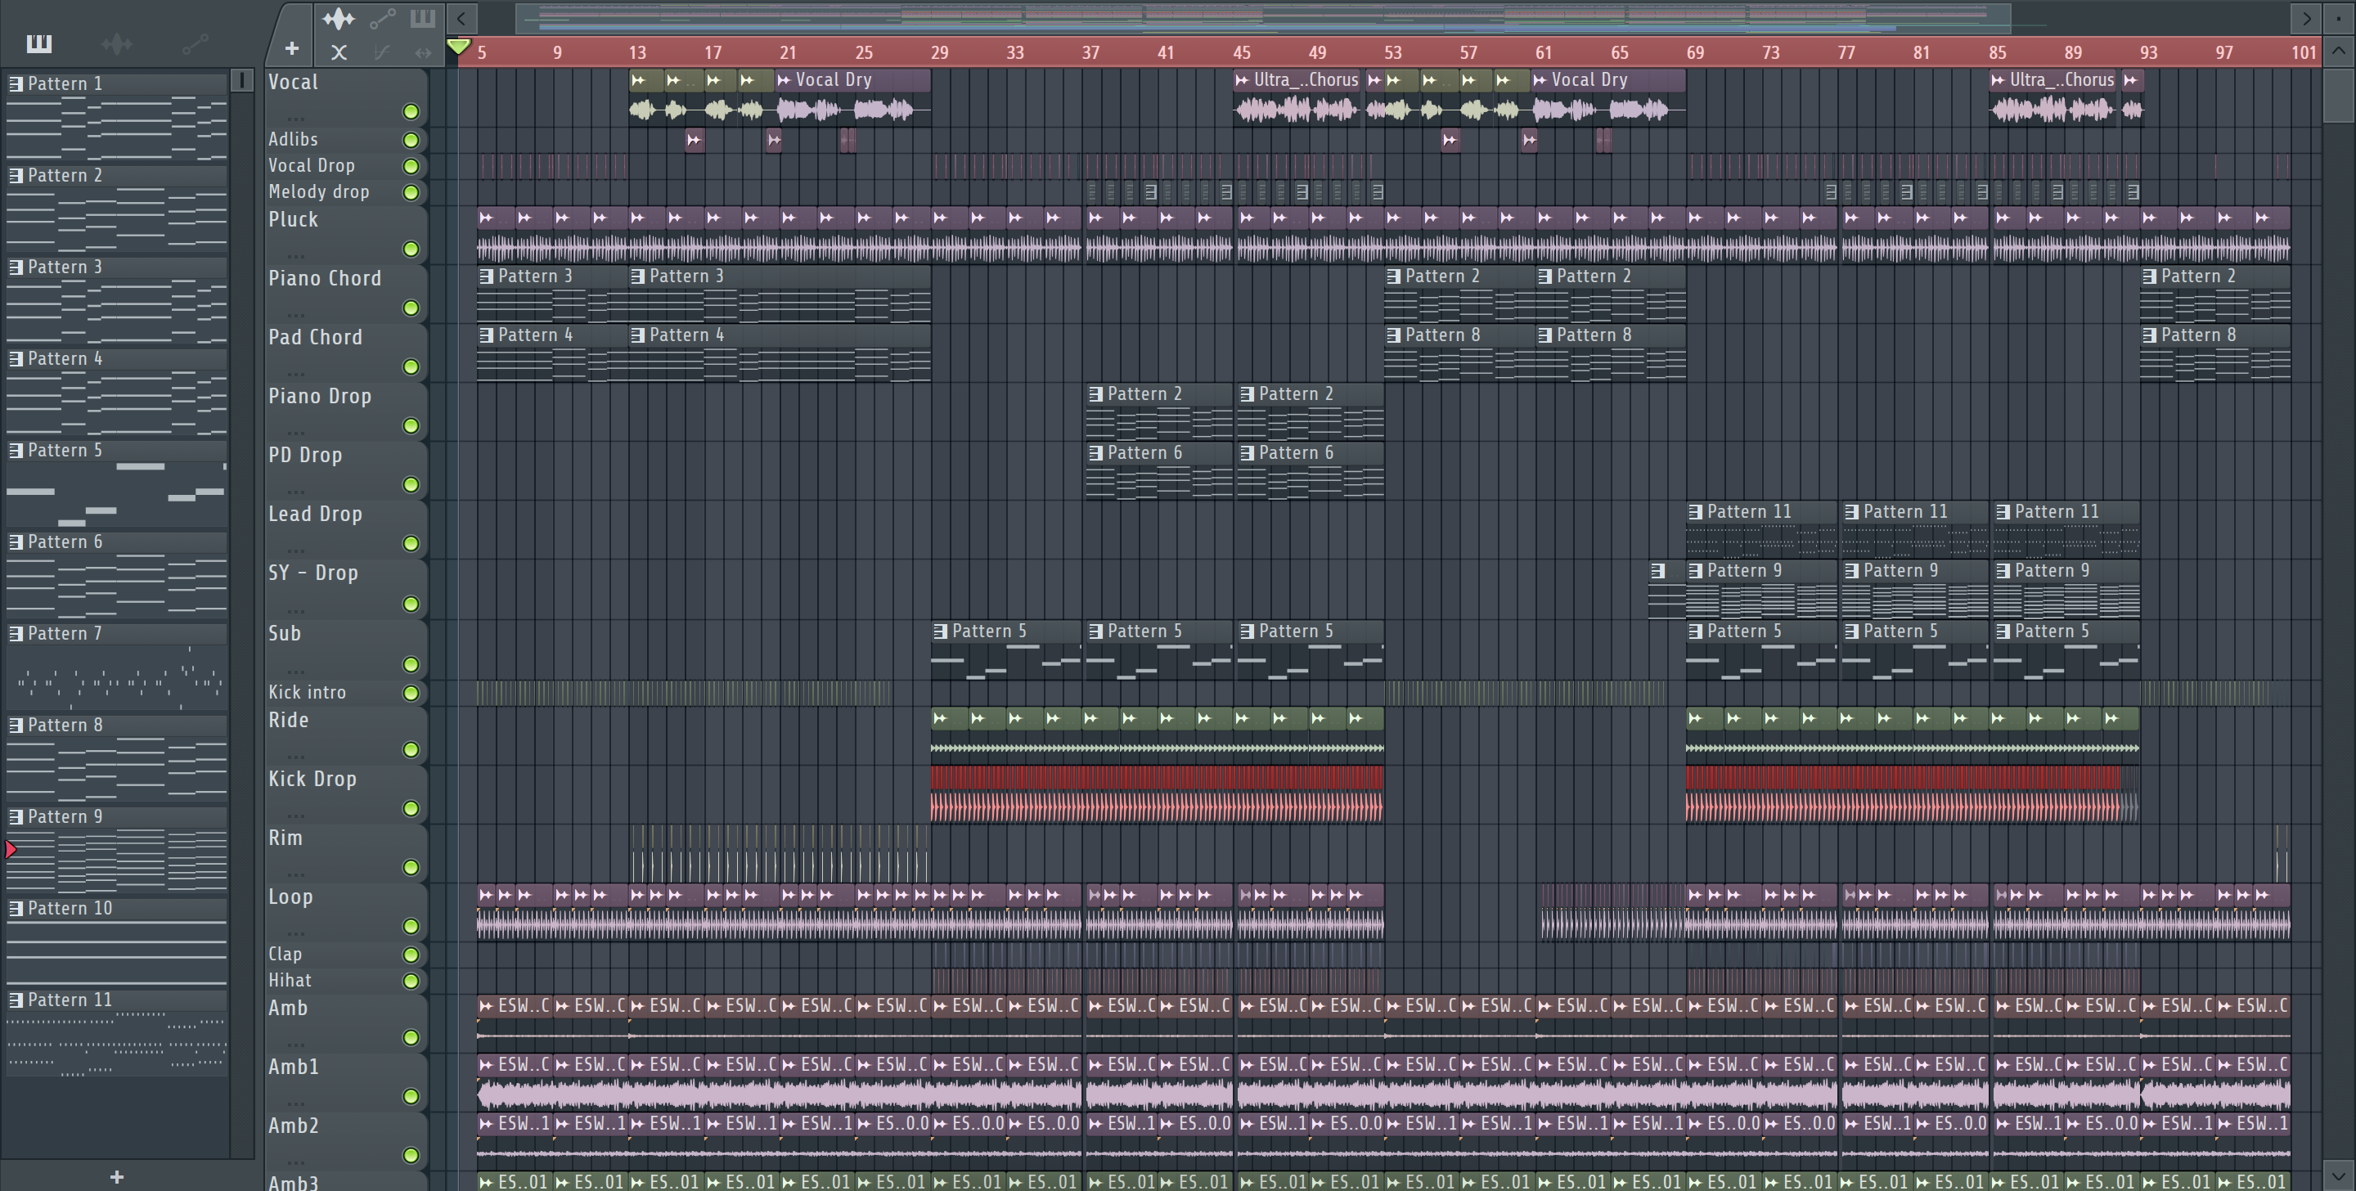The width and height of the screenshot is (2356, 1191).
Task: Click the Pattern 1 piano icon in picker
Action: (16, 83)
